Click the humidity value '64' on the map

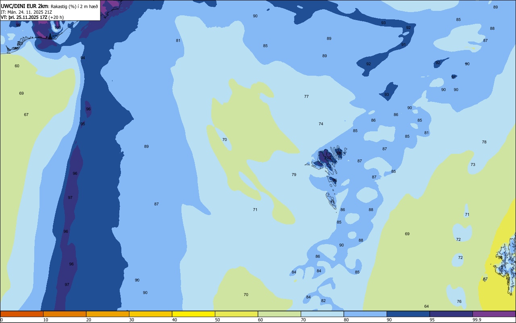click(427, 306)
